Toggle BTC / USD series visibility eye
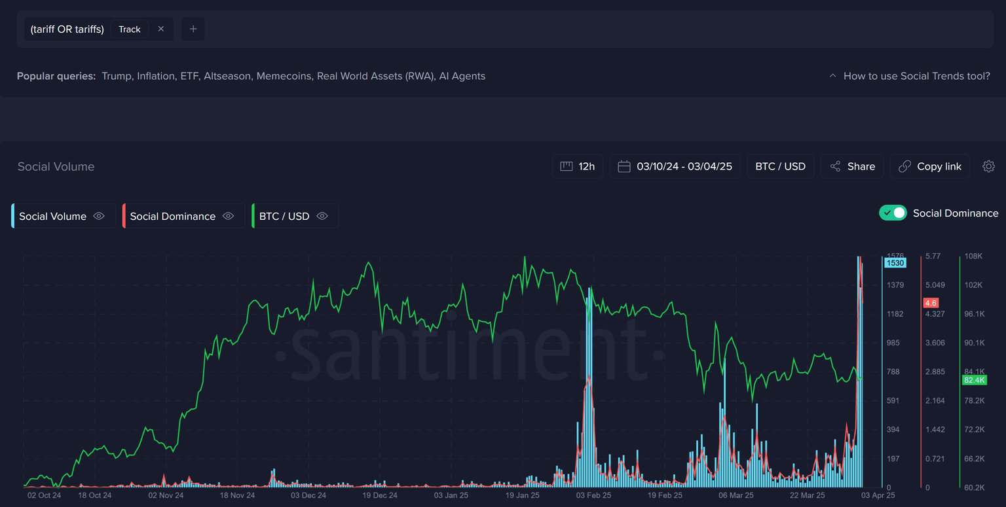The height and width of the screenshot is (507, 1006). tap(322, 216)
